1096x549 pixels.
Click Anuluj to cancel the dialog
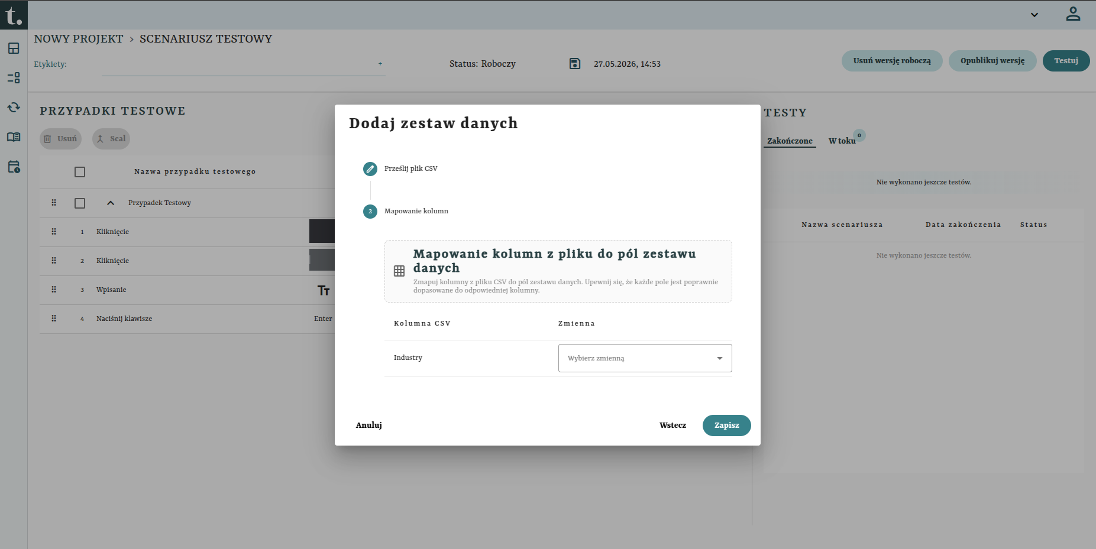(x=369, y=425)
